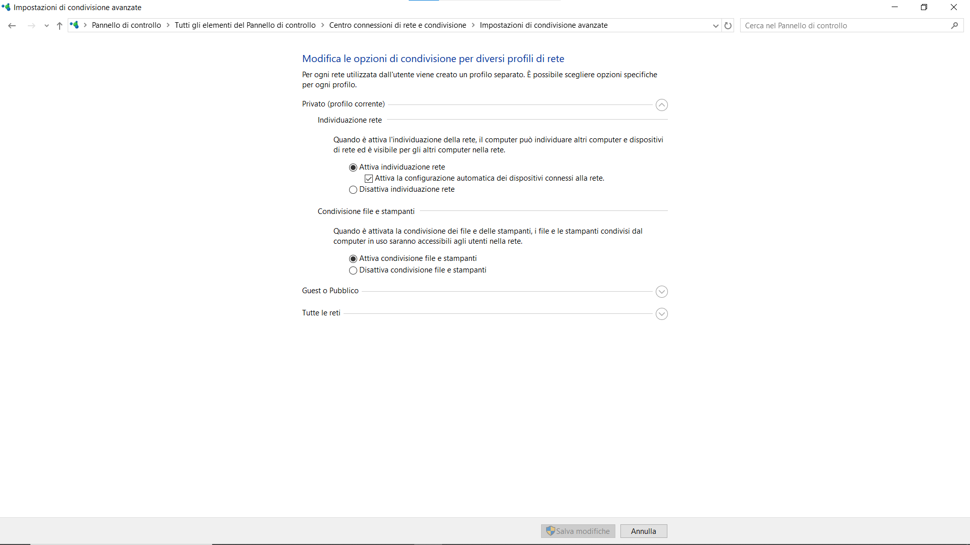Open Pannello di controllo breadcrumb
970x545 pixels.
[x=126, y=25]
